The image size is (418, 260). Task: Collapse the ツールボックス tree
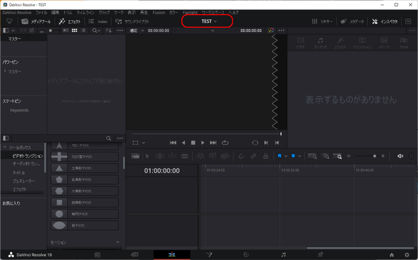(5, 147)
